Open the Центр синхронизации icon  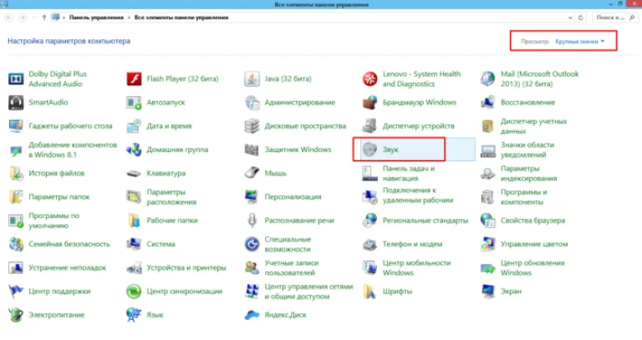134,292
